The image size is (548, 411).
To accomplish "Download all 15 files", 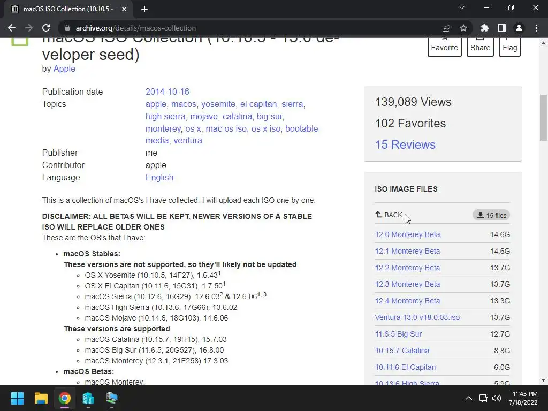I will [491, 215].
